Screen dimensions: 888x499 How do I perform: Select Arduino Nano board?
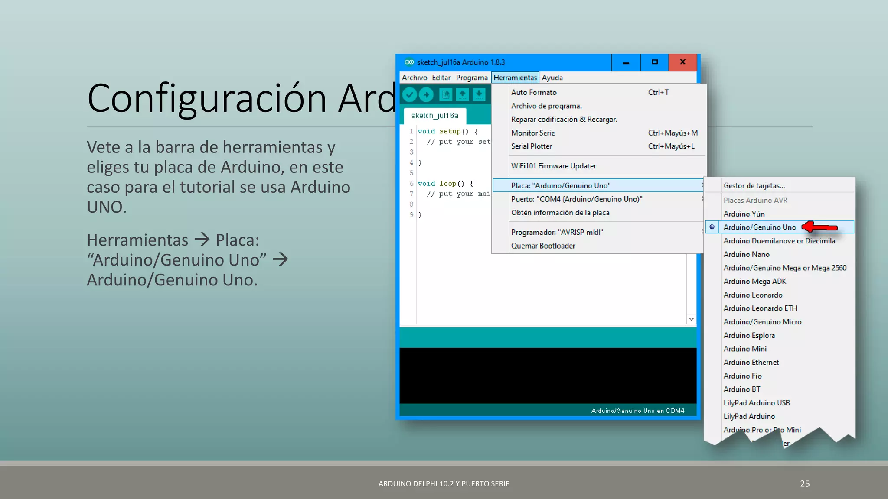pos(780,254)
